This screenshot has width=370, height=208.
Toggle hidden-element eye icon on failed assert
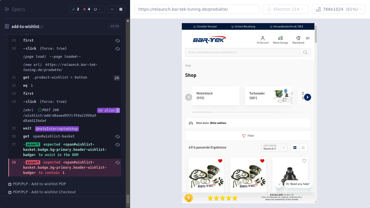tap(117, 163)
